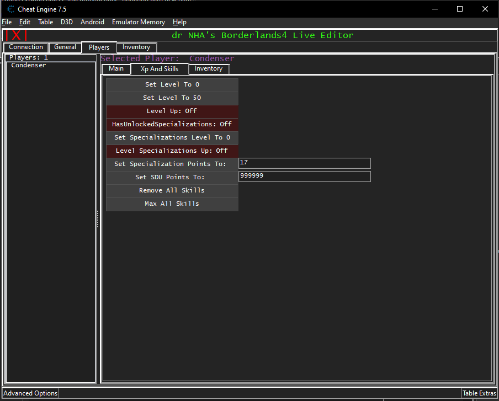Click the Borderlands4 Live Editor title
This screenshot has height=401, width=499.
263,35
